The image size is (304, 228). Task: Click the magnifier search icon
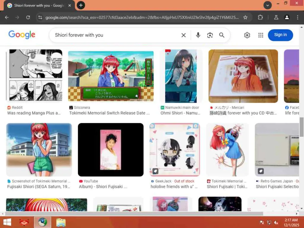coord(221,35)
